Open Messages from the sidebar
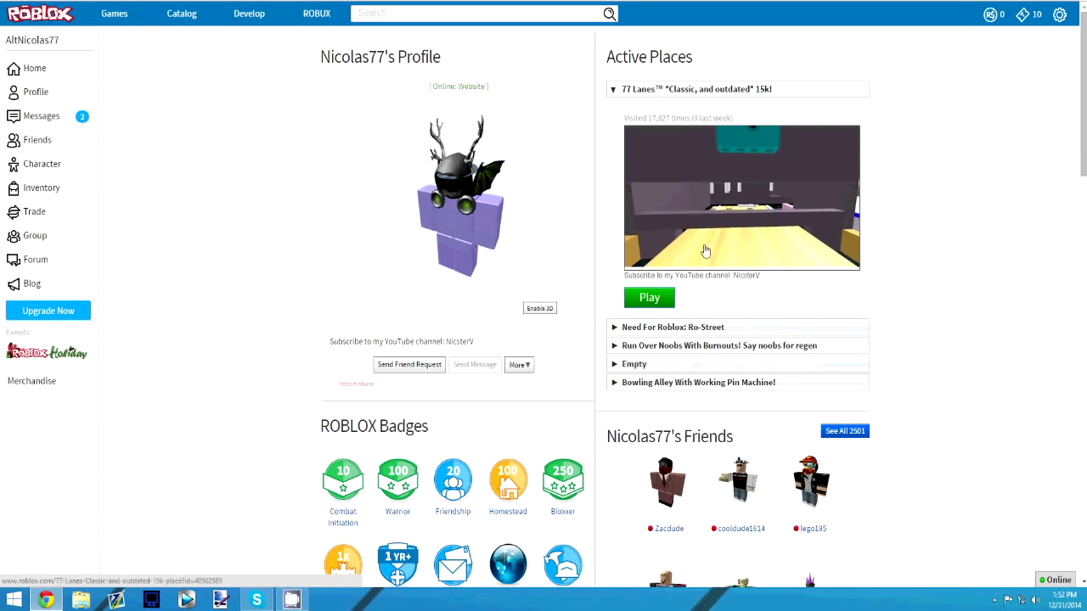This screenshot has height=611, width=1087. click(x=41, y=116)
